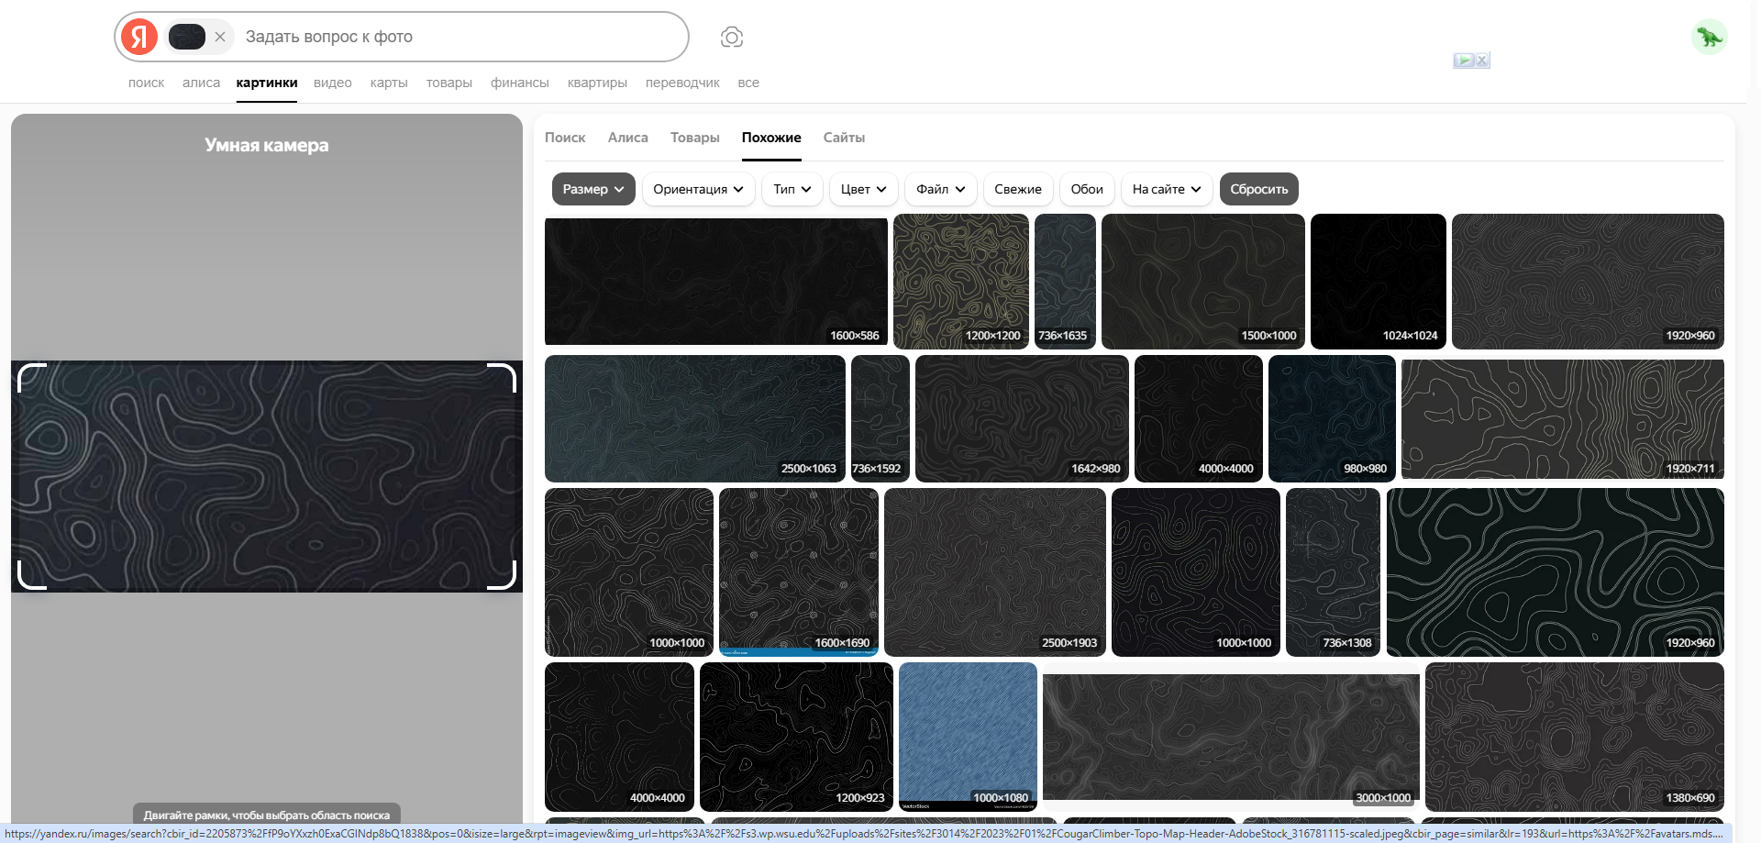Open 'алиса' service tab
Image resolution: width=1761 pixels, height=843 pixels.
coord(201,83)
